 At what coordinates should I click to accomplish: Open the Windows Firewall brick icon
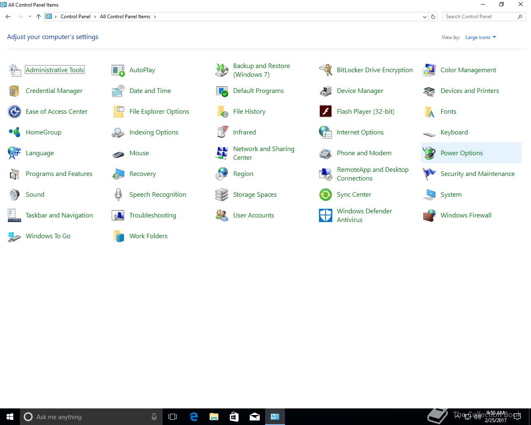(429, 215)
